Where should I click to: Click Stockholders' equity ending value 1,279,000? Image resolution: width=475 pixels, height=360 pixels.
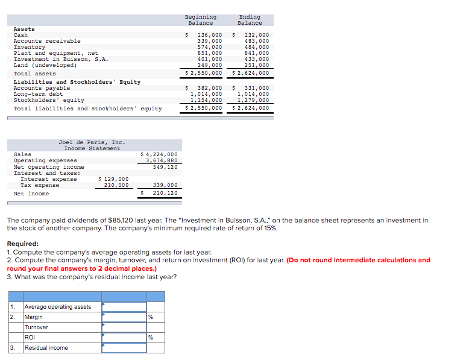(x=253, y=100)
